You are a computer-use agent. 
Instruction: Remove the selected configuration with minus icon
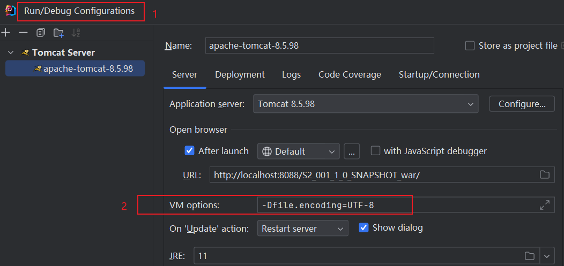click(x=23, y=33)
